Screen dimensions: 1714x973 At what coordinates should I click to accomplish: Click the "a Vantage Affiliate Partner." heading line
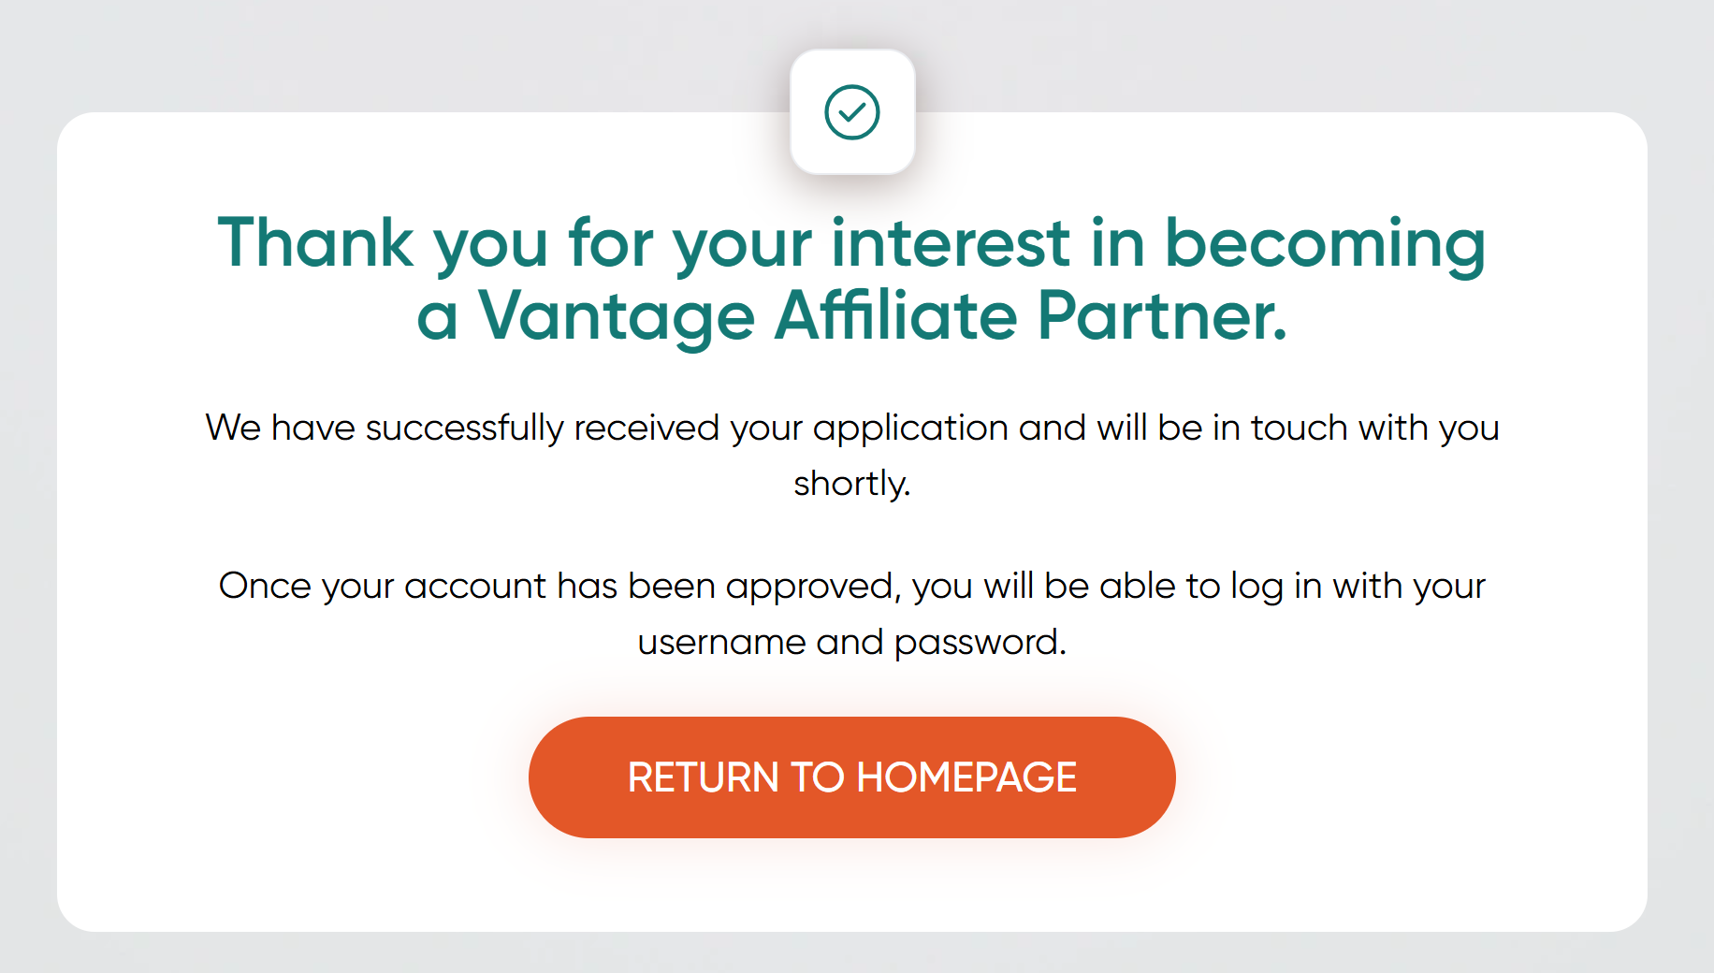[851, 316]
